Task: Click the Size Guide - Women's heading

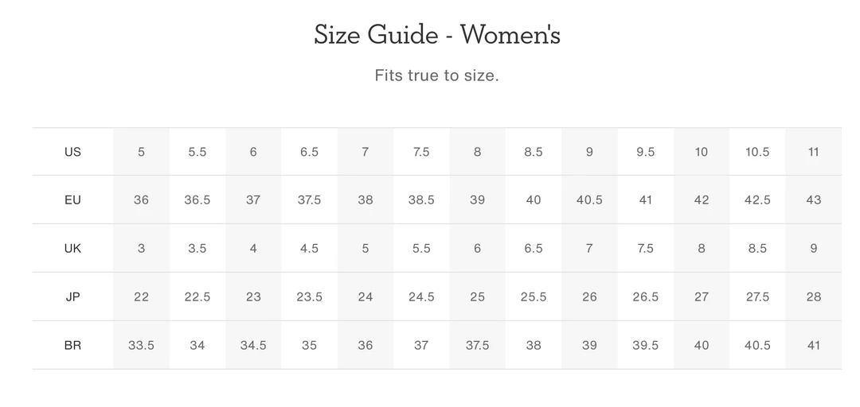Action: [x=437, y=35]
